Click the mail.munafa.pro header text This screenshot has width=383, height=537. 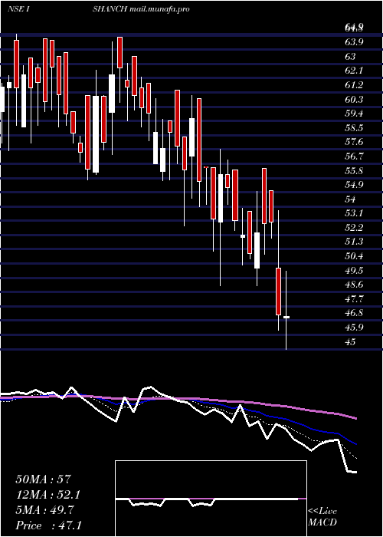159,9
